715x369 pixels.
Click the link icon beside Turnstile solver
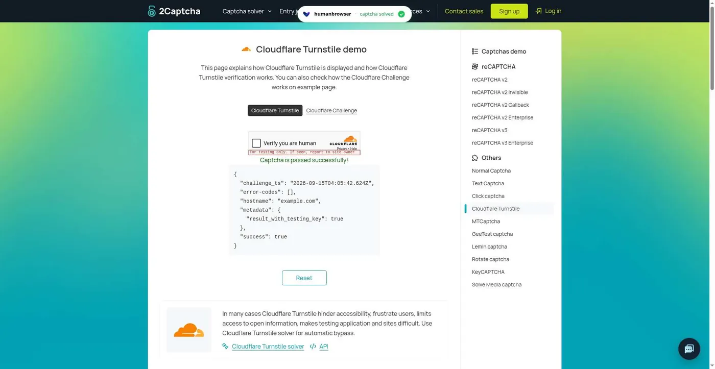[225, 347]
